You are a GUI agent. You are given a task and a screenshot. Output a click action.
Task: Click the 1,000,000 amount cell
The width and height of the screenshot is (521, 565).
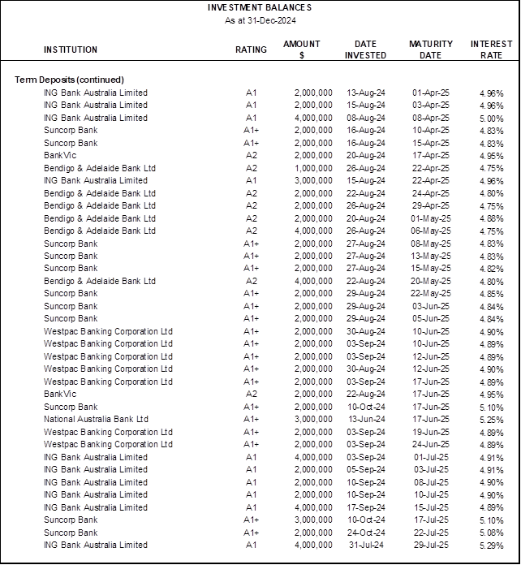pyautogui.click(x=313, y=169)
